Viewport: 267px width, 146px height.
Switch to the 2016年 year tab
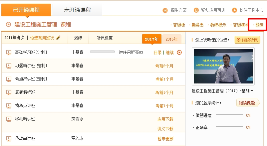coord(171,39)
